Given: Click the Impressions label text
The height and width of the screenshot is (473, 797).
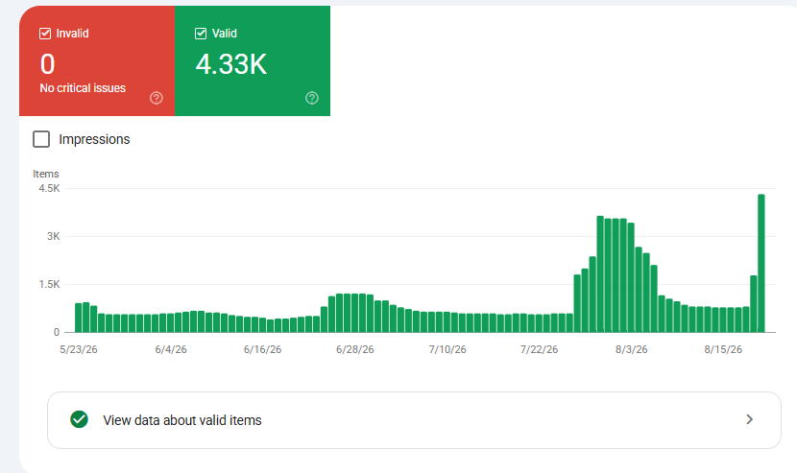Looking at the screenshot, I should [x=94, y=139].
